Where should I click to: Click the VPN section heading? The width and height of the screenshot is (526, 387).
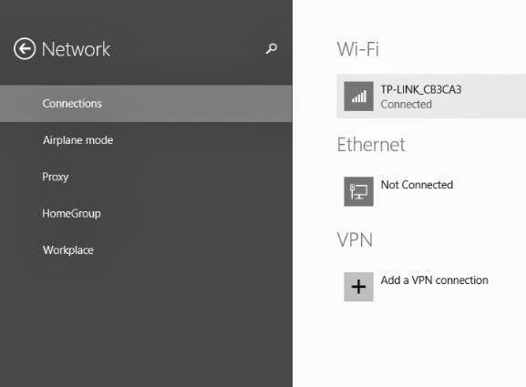355,239
